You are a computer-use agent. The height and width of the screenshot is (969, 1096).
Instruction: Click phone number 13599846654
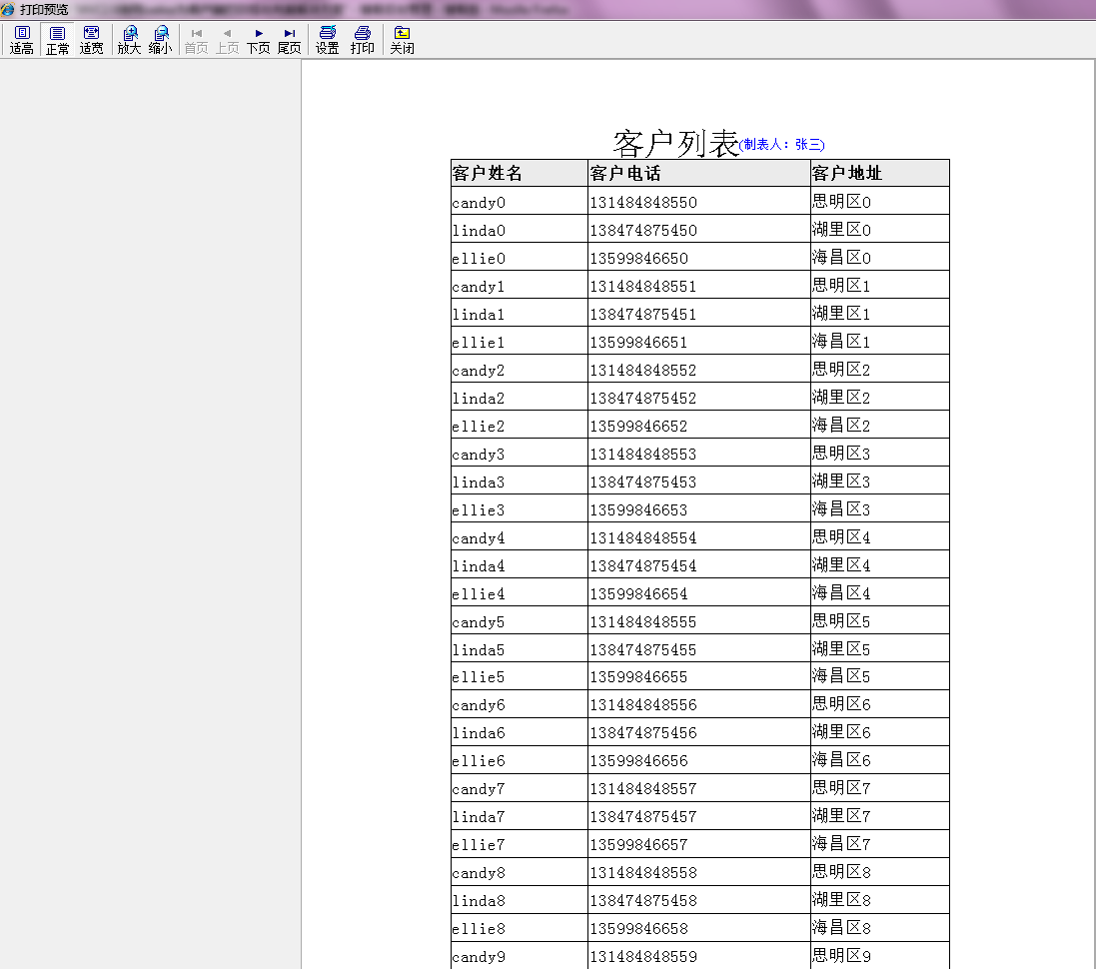pos(638,593)
